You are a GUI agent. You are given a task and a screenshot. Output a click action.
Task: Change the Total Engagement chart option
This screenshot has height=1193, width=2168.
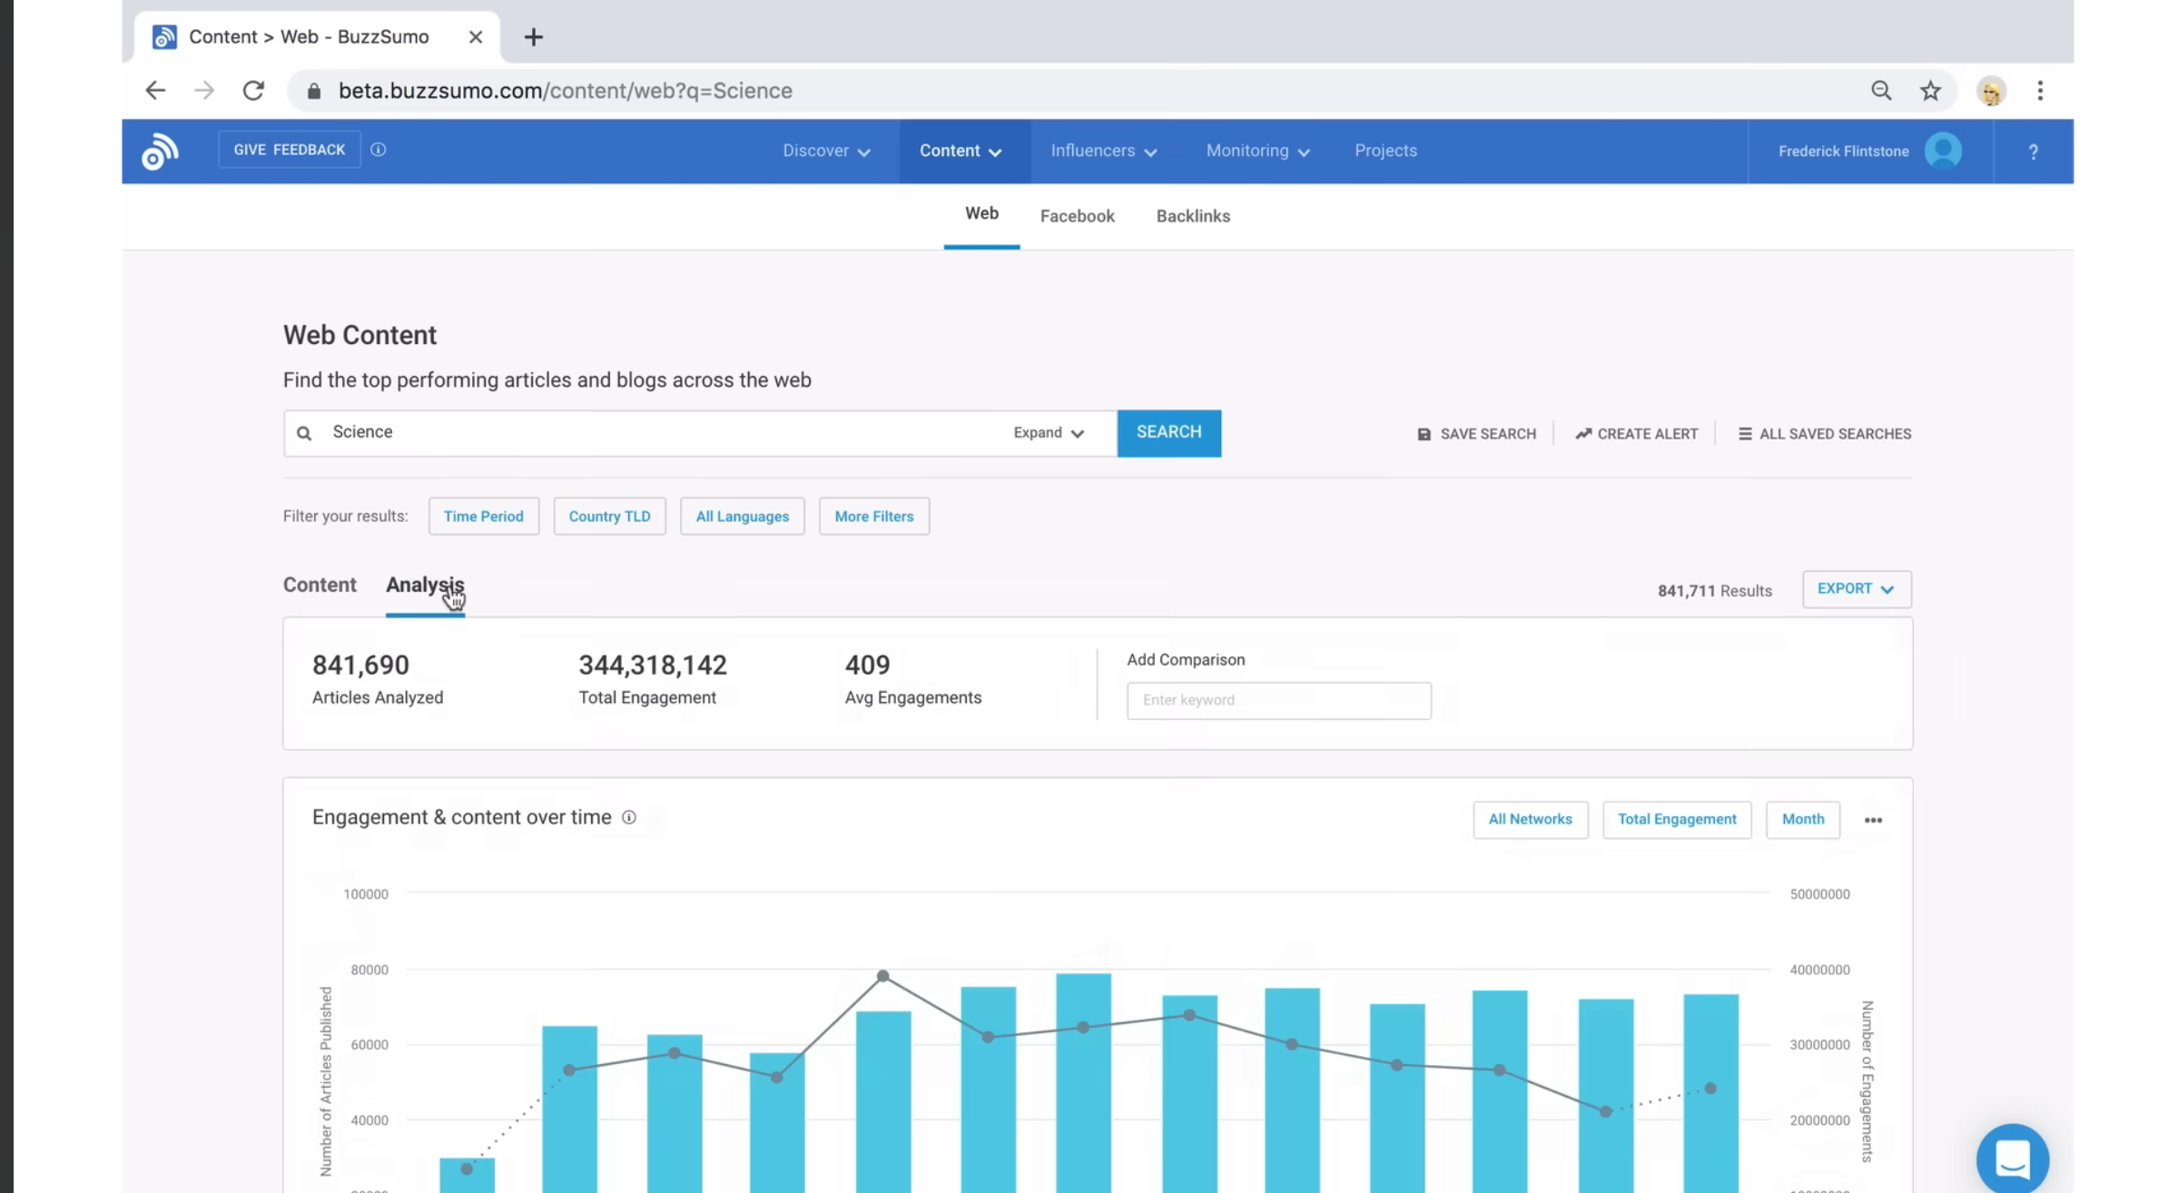pyautogui.click(x=1677, y=819)
